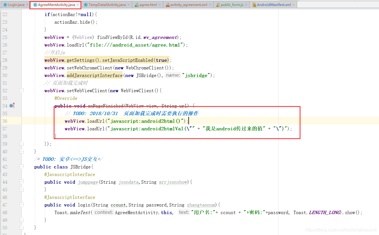Click the second @JavascriptInterface annotation on line 46
Screen dimensions: 379x235
tap(70, 197)
